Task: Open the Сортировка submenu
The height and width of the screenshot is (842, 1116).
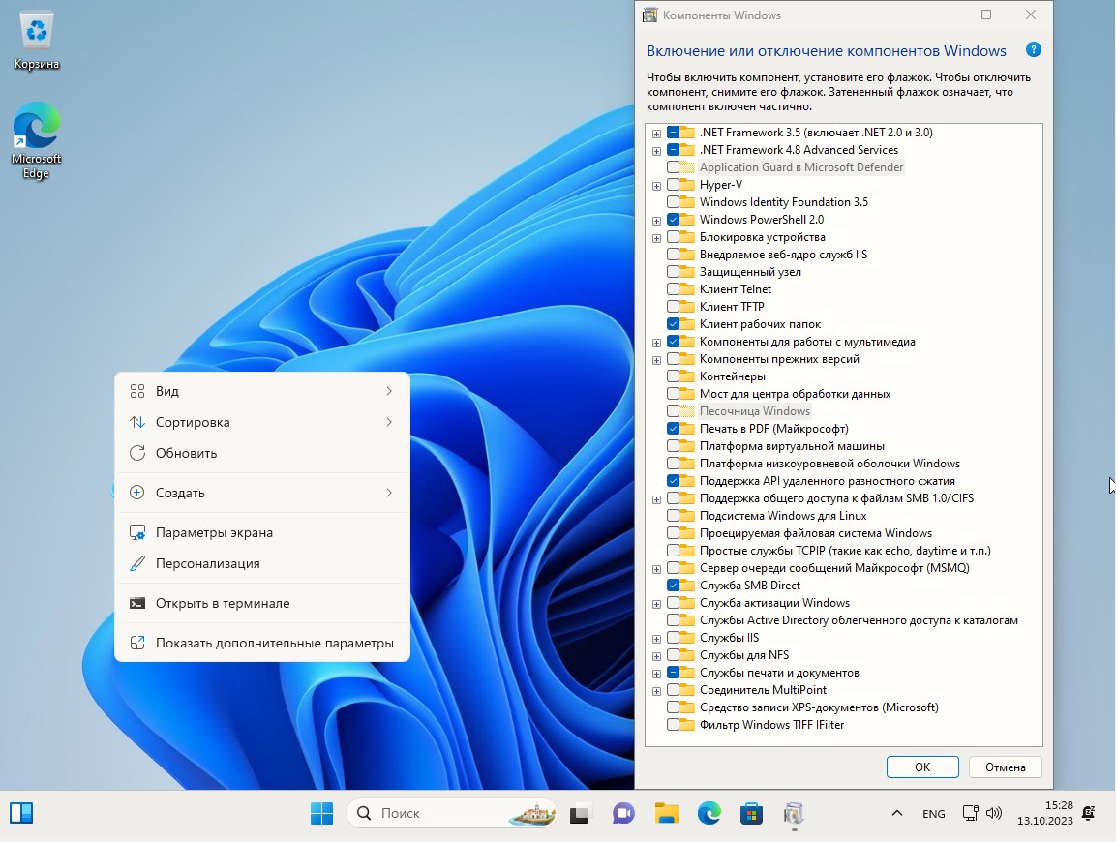Action: tap(262, 422)
